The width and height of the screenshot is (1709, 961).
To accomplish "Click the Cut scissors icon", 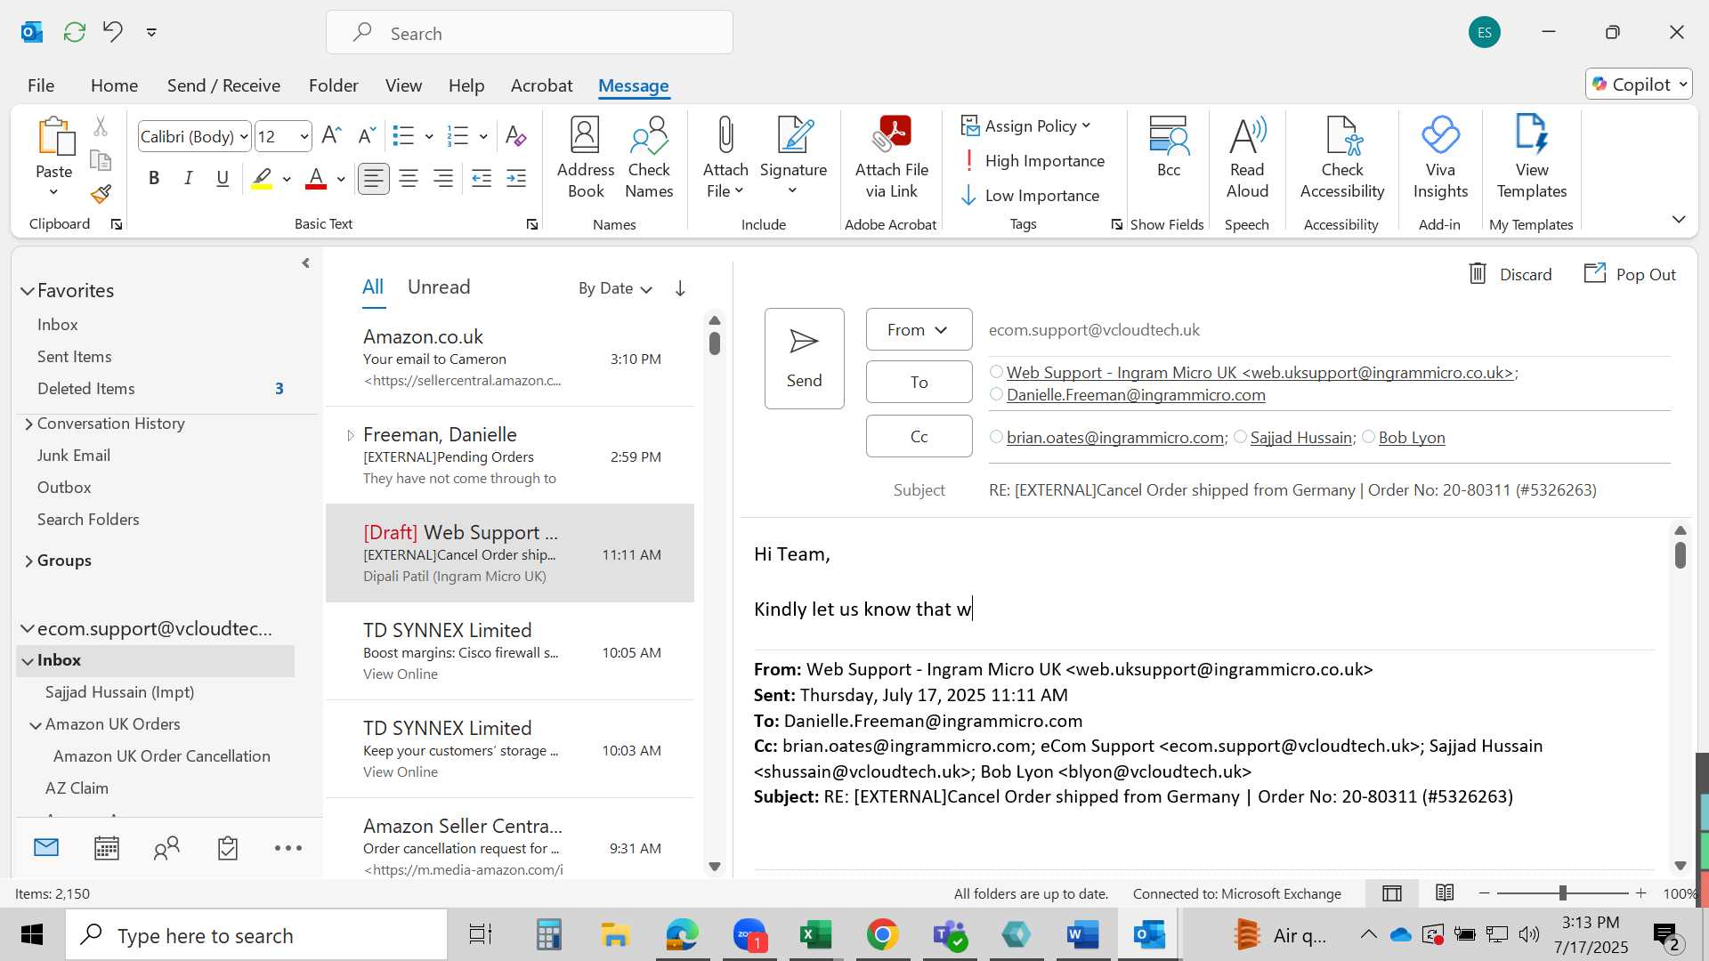I will pos(101,127).
